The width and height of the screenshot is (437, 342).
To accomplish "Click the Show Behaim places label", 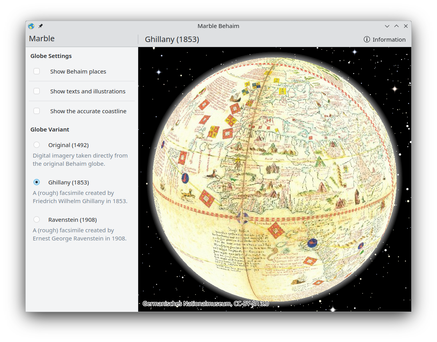I will (78, 72).
